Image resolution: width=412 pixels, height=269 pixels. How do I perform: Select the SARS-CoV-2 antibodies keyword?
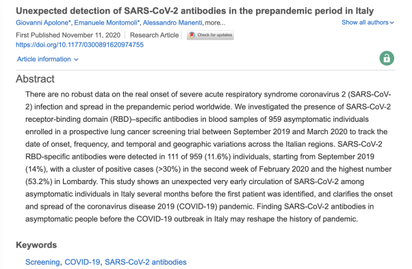pos(146,262)
